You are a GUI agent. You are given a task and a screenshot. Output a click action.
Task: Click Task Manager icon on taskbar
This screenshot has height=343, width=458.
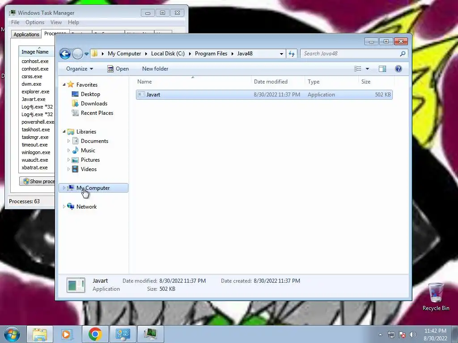150,334
